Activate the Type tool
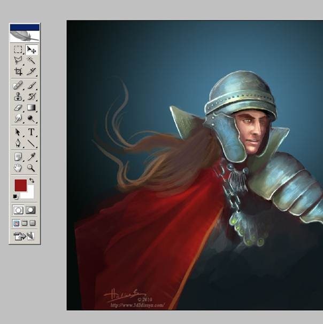The height and width of the screenshot is (324, 323). pyautogui.click(x=32, y=132)
